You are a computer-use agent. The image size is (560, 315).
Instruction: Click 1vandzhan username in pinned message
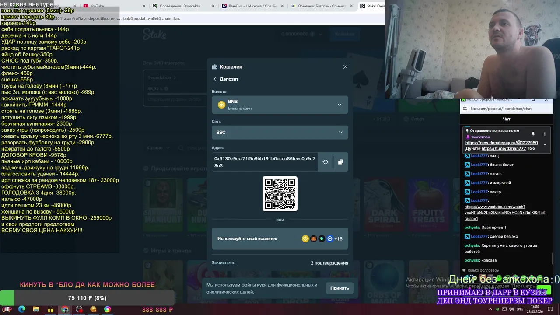tap(480, 137)
